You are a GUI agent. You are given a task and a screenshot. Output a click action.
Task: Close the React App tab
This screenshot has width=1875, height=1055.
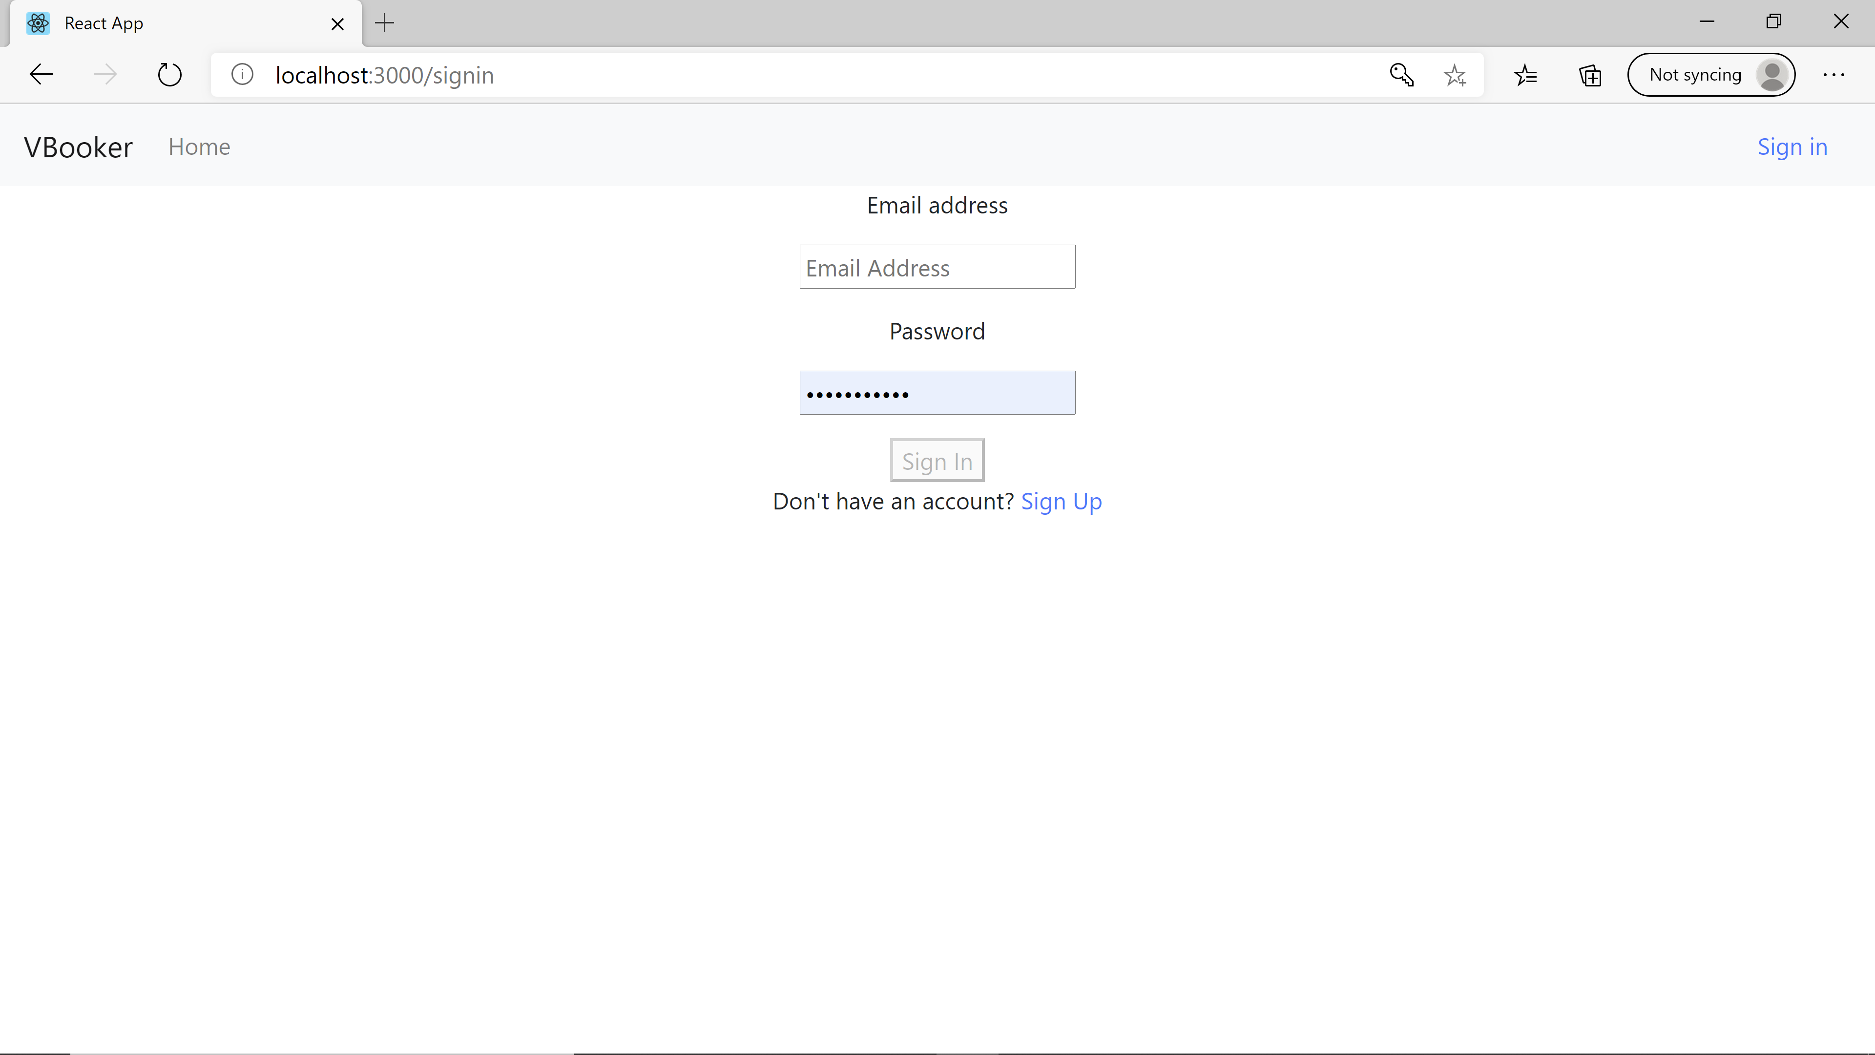pos(337,24)
